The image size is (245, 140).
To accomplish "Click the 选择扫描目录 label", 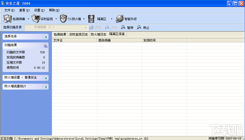I will tap(13, 27).
